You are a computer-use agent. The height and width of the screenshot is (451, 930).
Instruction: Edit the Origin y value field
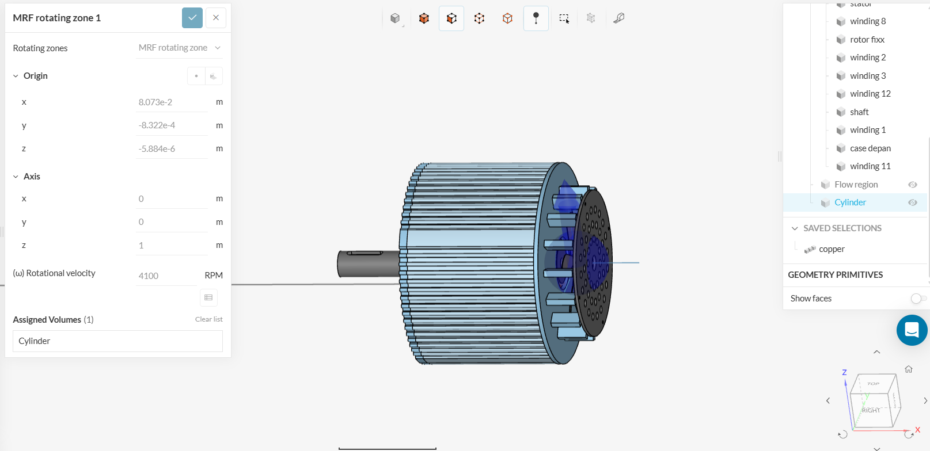(x=172, y=125)
